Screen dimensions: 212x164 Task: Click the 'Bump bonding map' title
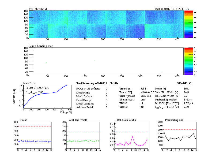click(41, 46)
